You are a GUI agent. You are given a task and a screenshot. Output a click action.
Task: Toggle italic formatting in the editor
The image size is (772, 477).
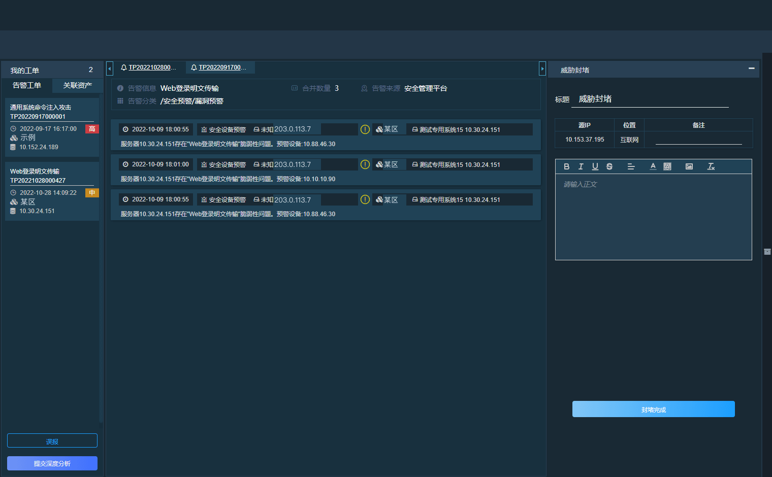click(581, 166)
